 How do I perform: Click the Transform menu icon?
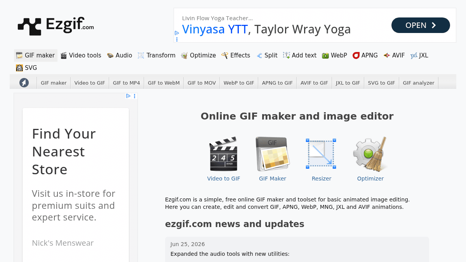141,56
